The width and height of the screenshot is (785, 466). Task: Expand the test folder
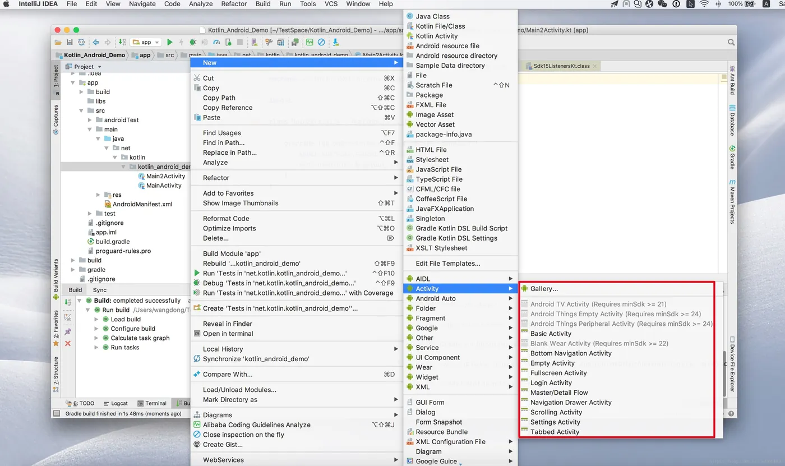pyautogui.click(x=90, y=214)
